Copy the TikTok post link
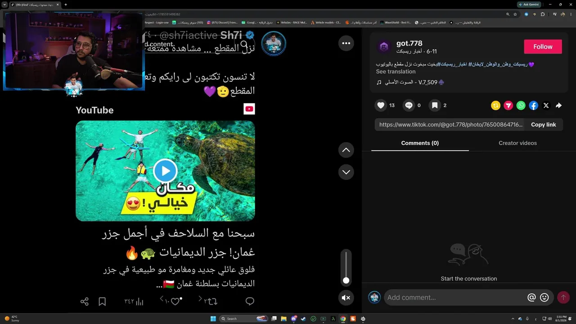The image size is (576, 324). tap(544, 125)
